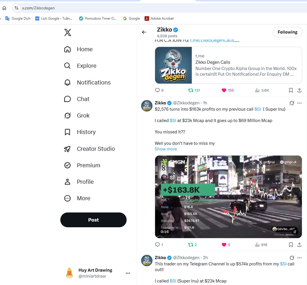Toggle bookmark on the video post
This screenshot has width=307, height=285.
pos(291,245)
